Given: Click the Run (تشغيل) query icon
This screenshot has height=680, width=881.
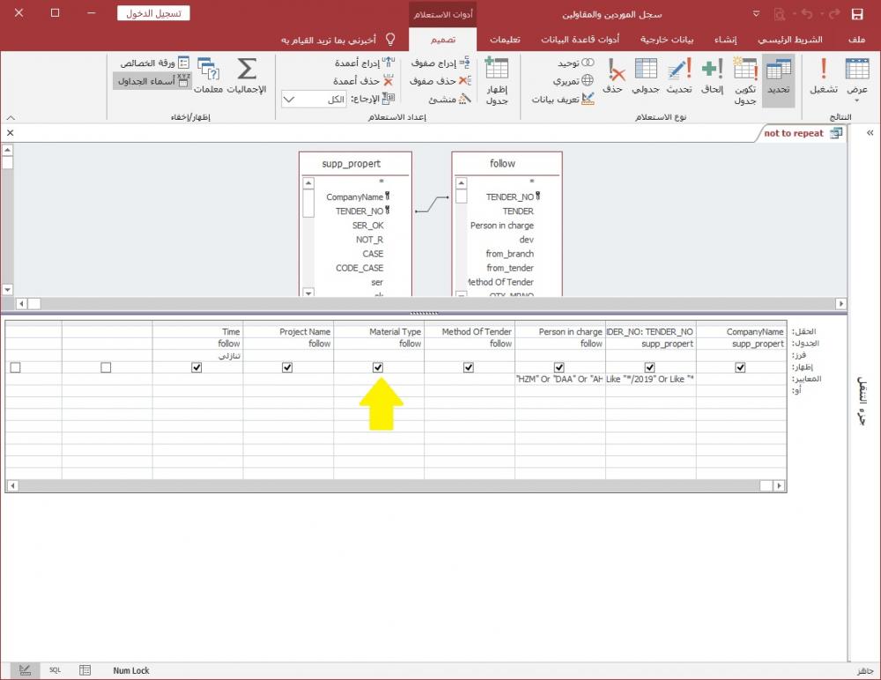Looking at the screenshot, I should coord(824,78).
